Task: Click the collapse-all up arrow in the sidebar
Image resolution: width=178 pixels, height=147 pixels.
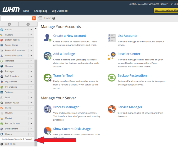Action: coord(9,24)
